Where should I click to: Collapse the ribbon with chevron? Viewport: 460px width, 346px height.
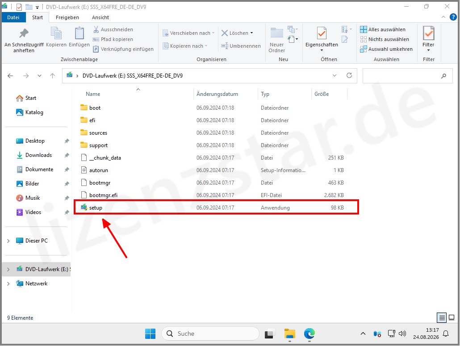click(x=443, y=17)
